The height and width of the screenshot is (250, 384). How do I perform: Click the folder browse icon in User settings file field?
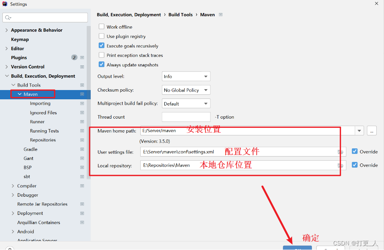click(341, 152)
